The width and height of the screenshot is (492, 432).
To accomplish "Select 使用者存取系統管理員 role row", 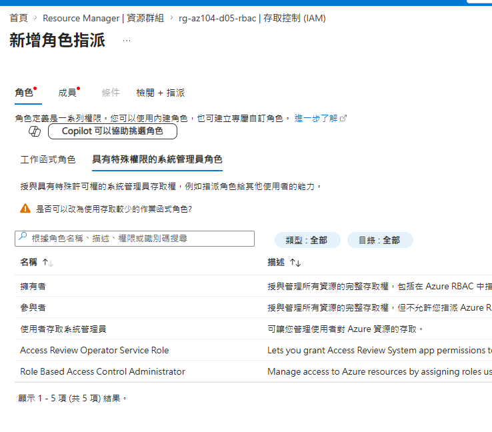I will point(253,329).
